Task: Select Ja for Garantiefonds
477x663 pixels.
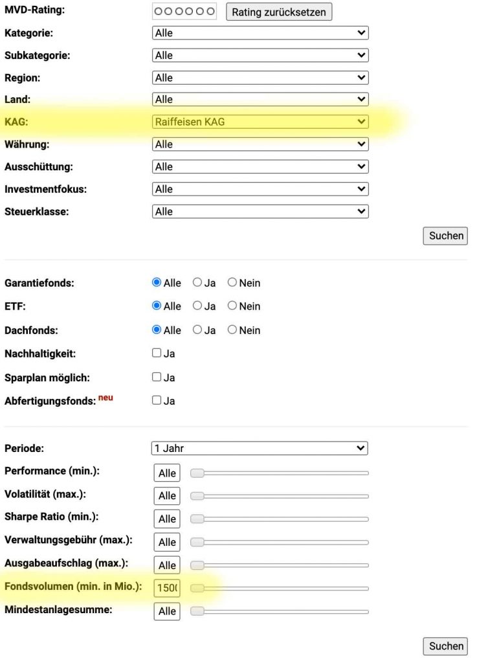Action: point(197,282)
